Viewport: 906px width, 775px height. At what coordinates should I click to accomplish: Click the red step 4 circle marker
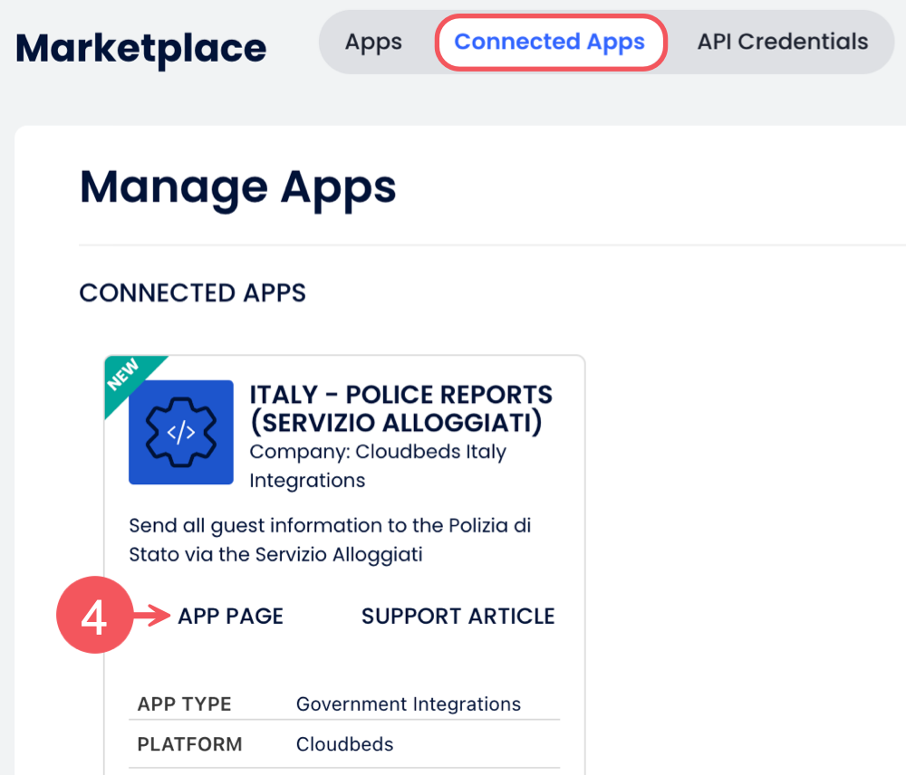pos(95,616)
